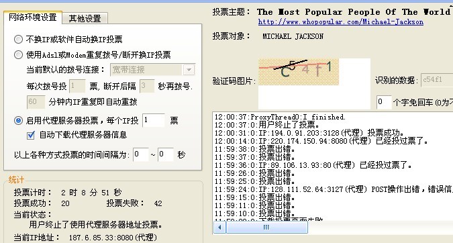The height and width of the screenshot is (243, 453).
Task: Click the maximum vote interval field
Action: [x=166, y=154]
